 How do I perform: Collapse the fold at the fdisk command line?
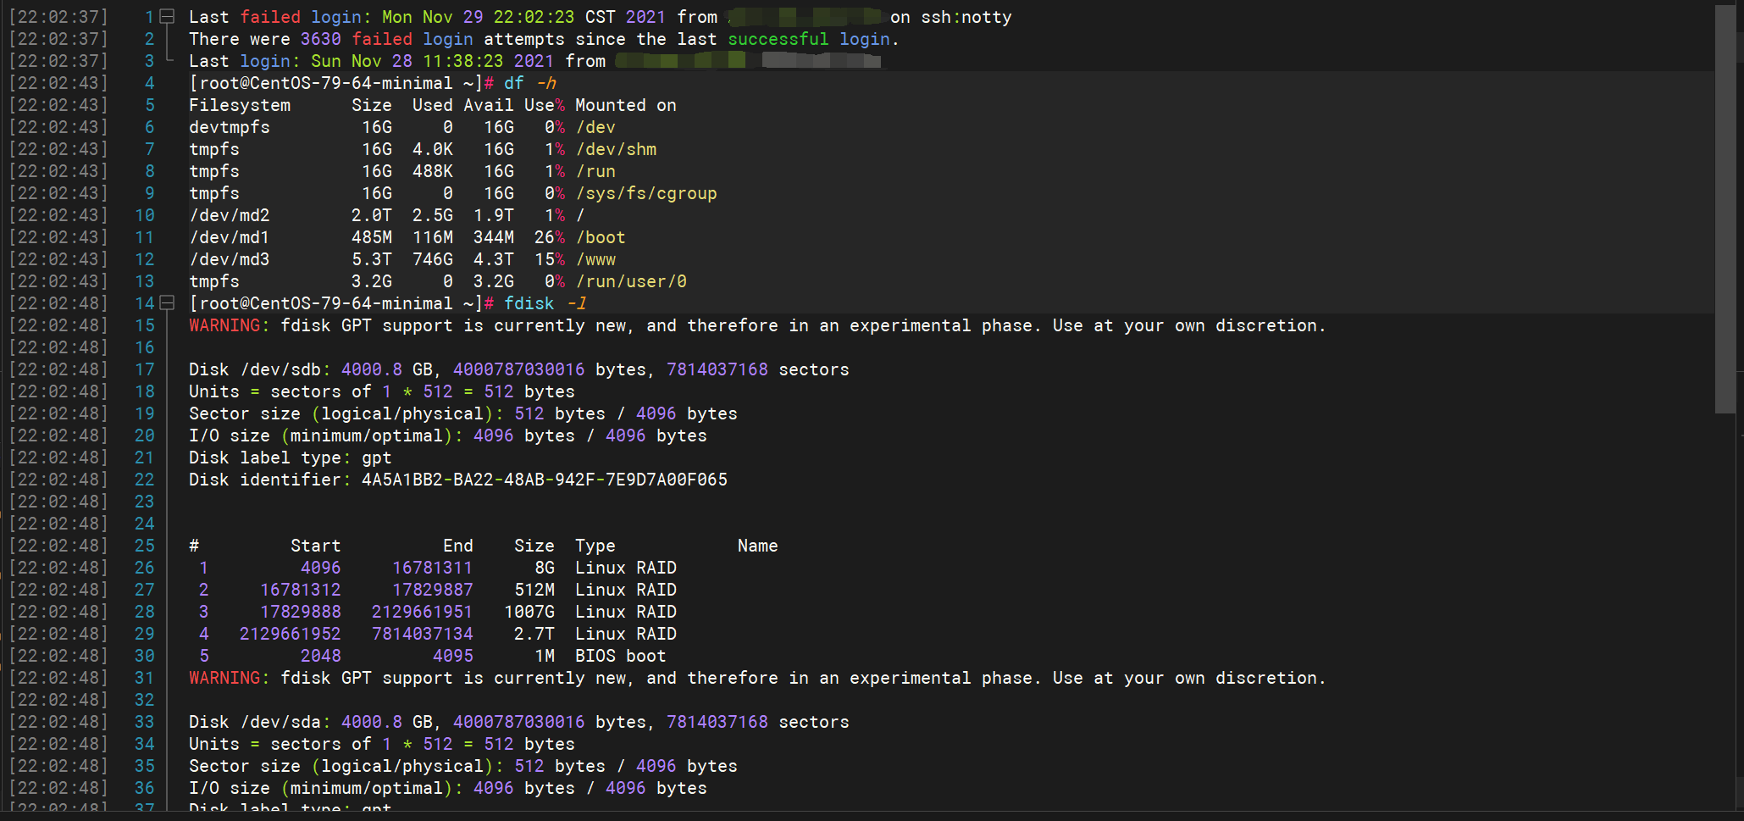(x=167, y=303)
